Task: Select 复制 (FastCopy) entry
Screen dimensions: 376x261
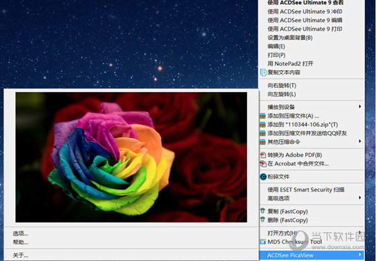Action: [x=288, y=211]
